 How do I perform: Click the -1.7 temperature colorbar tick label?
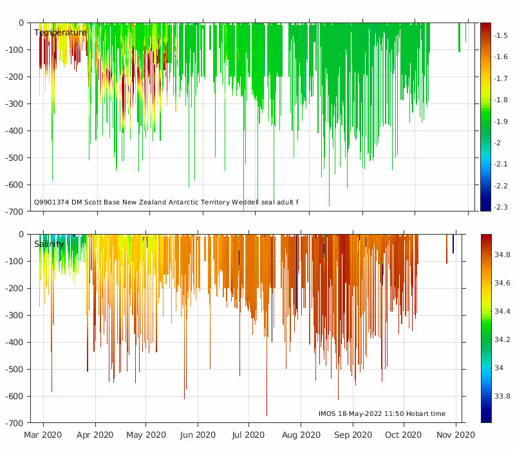(x=501, y=78)
